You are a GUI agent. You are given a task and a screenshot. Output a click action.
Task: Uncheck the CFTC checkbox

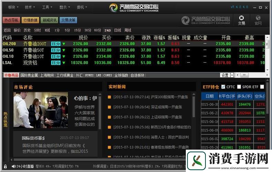pyautogui.click(x=223, y=87)
